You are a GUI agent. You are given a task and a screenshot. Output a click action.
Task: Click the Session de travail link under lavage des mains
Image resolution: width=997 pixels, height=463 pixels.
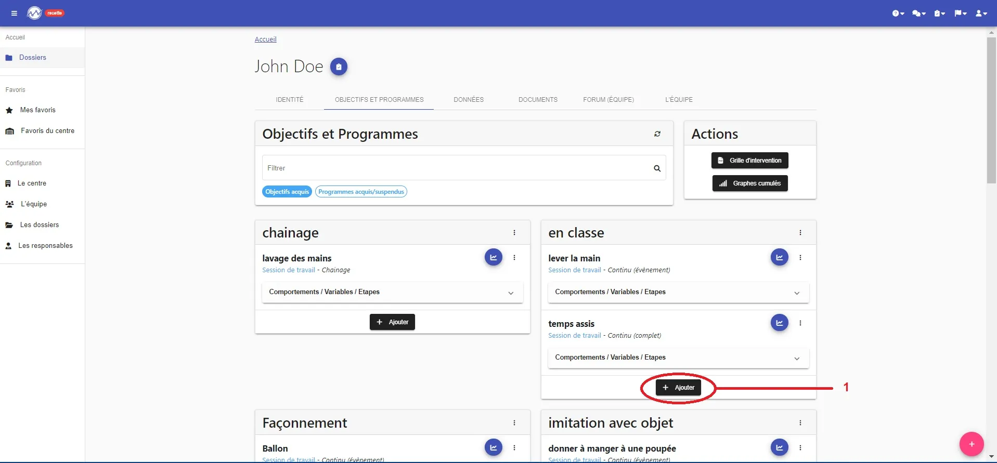point(289,270)
